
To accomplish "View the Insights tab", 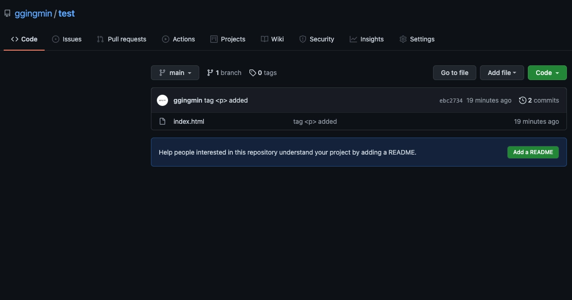I will click(367, 39).
